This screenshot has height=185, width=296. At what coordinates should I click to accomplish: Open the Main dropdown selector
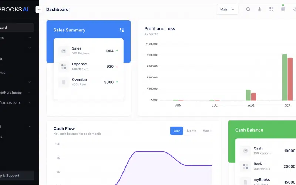[x=227, y=9]
